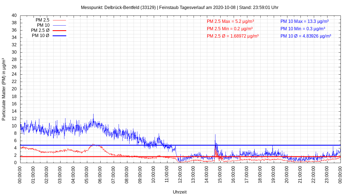Click the PM 10 Ø thick blue legend line
The image size is (349, 196).
click(x=59, y=36)
